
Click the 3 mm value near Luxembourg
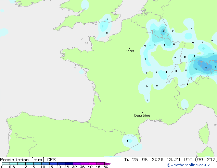click(163, 32)
